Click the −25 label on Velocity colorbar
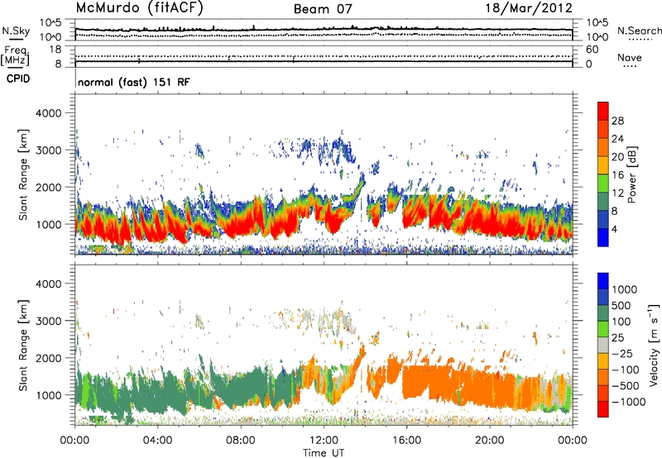This screenshot has width=662, height=458. (x=622, y=353)
